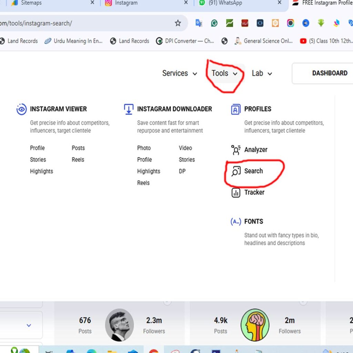
Task: Expand the Lab dropdown menu
Action: pos(262,73)
